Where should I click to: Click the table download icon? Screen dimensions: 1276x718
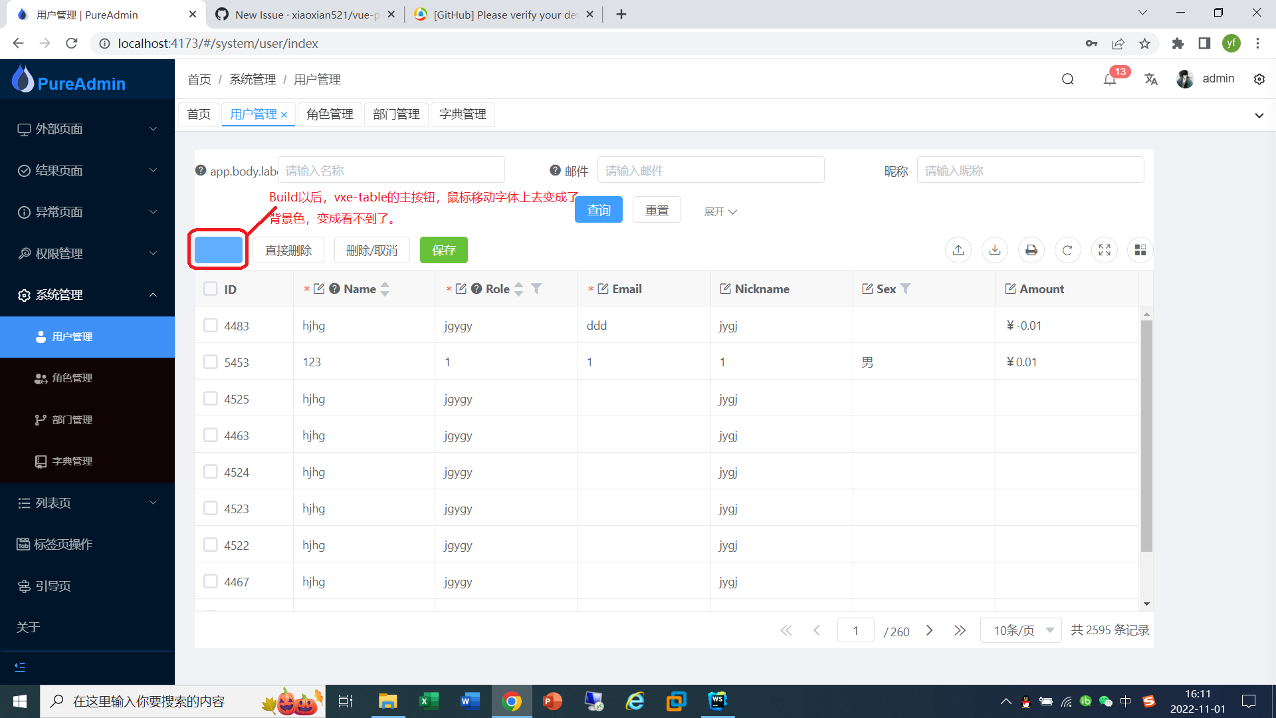(x=994, y=250)
